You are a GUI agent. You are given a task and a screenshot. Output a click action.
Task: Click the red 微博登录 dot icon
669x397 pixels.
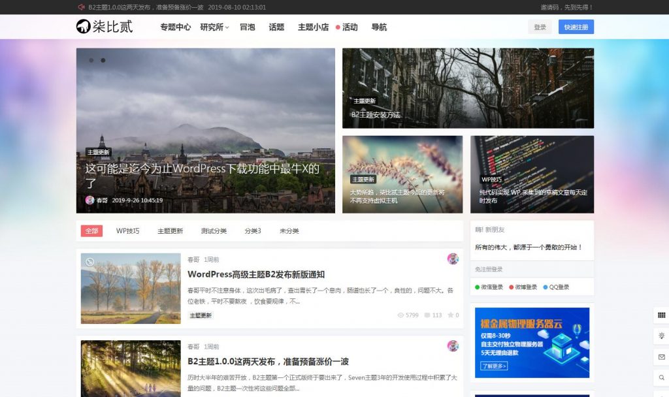511,287
